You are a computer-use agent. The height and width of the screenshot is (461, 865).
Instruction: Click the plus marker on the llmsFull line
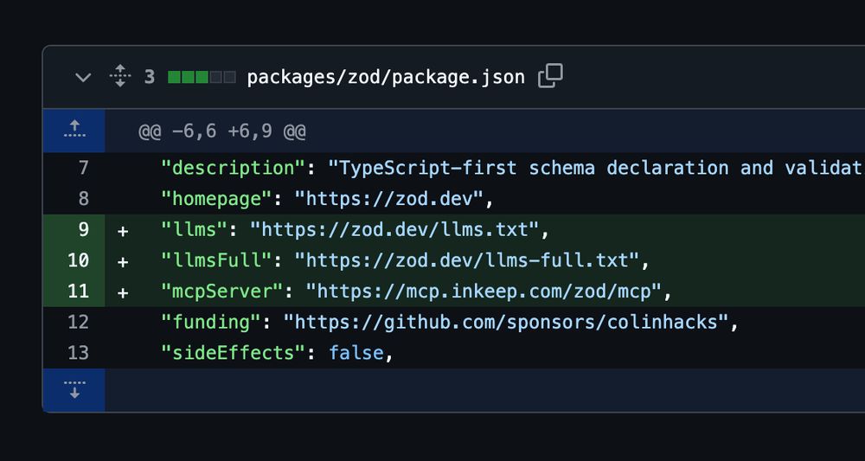pos(123,261)
